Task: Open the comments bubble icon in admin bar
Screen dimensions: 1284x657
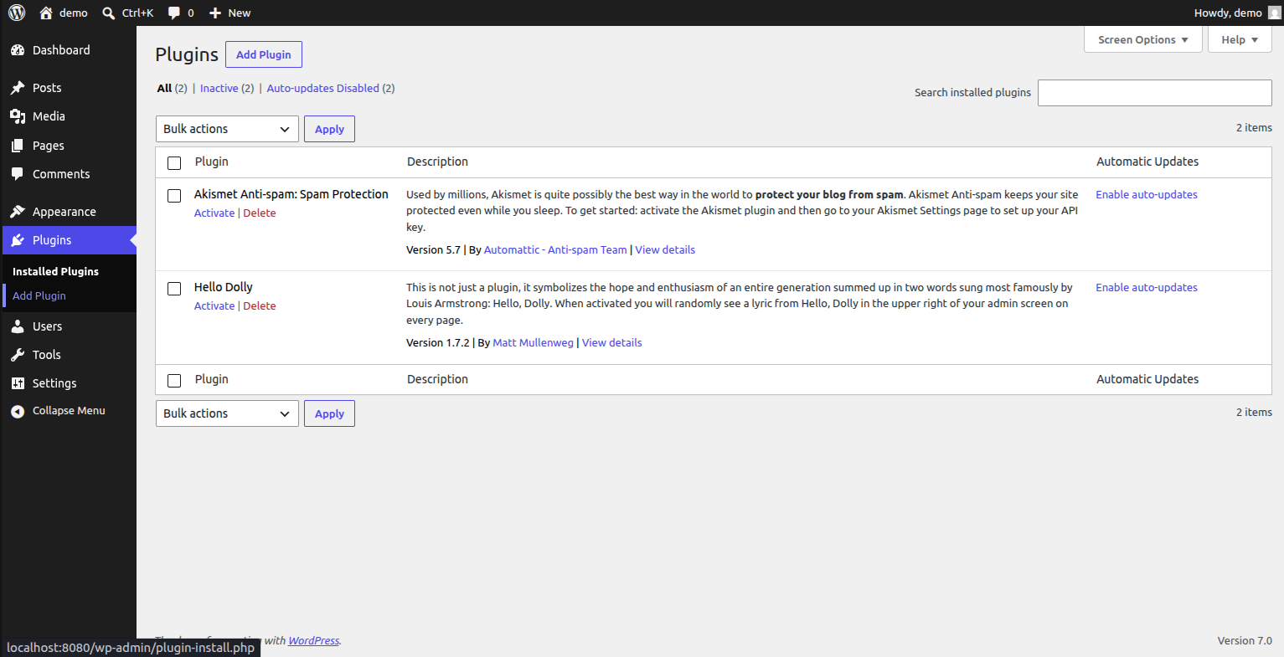Action: tap(174, 13)
